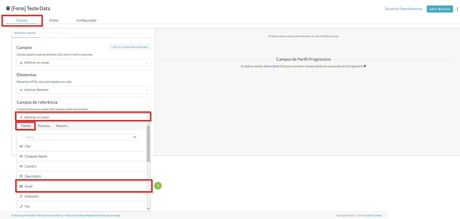Screen dimensions: 460x219
Task: Click Salvar alterações button
Action: (x=440, y=9)
